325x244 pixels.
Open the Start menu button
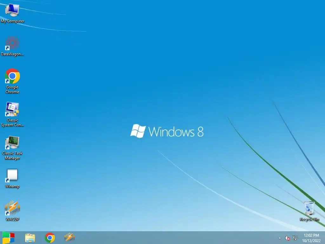click(9, 238)
